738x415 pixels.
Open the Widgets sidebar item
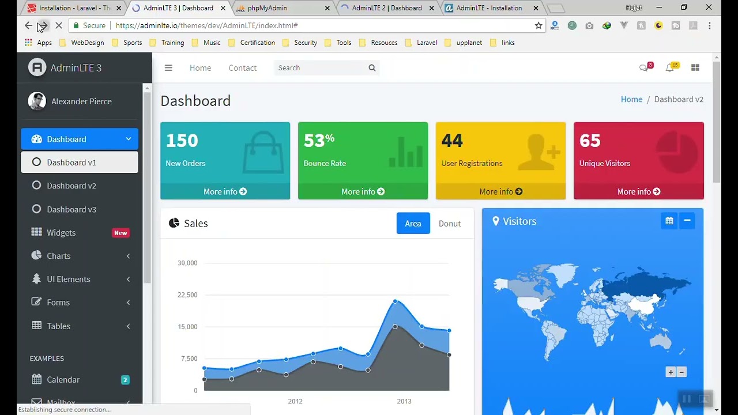[80, 233]
